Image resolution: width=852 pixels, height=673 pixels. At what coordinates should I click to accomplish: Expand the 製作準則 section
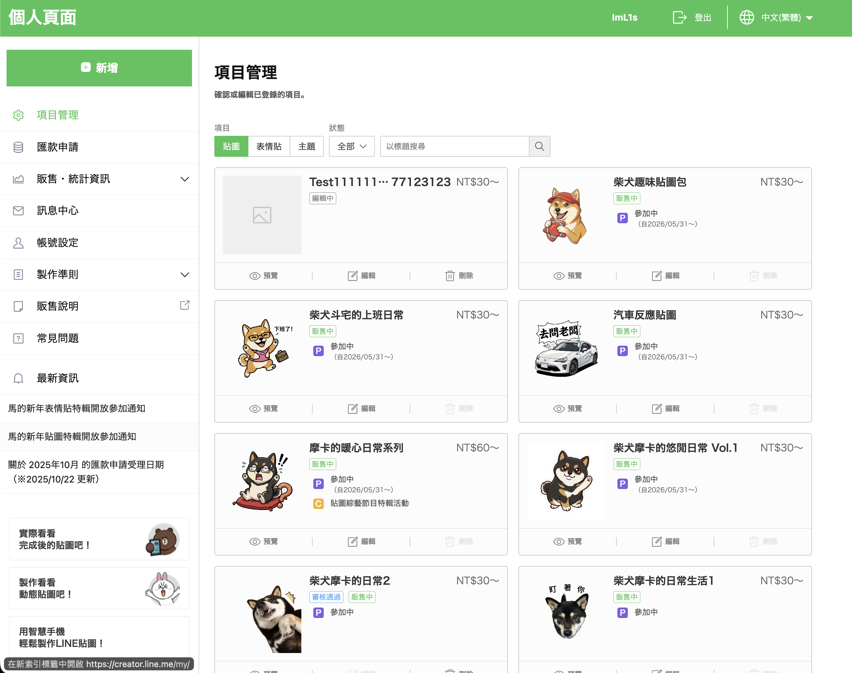pos(184,274)
